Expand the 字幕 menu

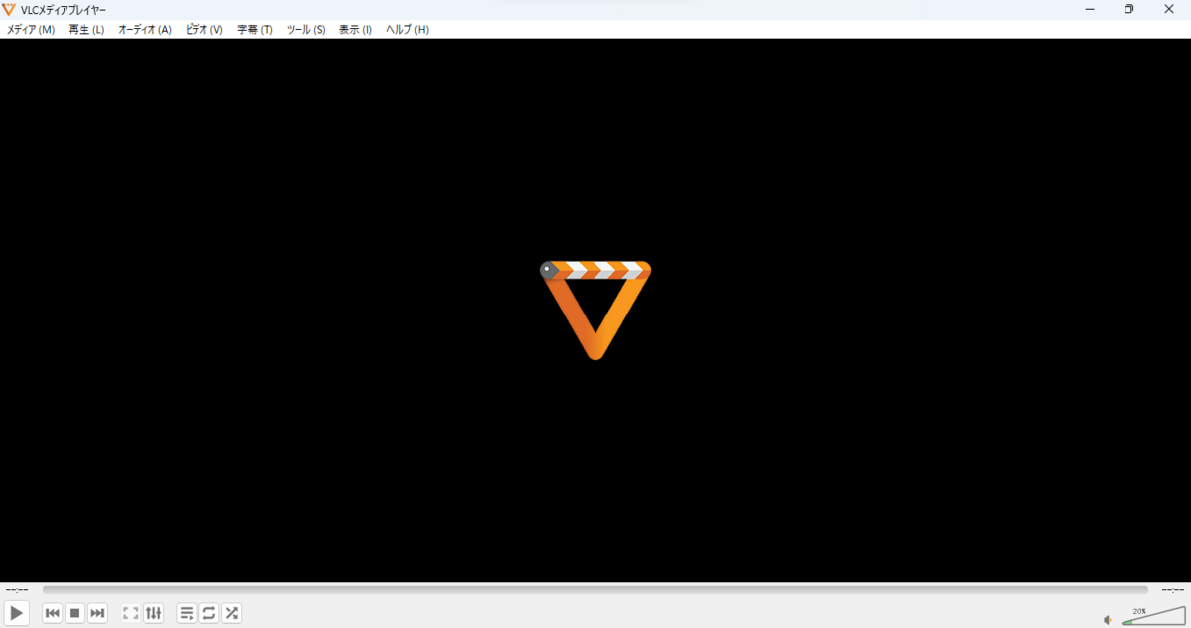[x=253, y=29]
